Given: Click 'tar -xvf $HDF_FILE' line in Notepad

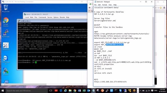Looking at the screenshot, I should (103, 56).
